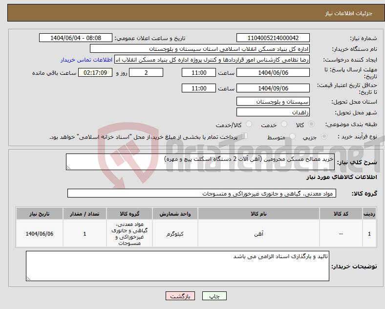Click the تعداد / مقدار column header
The width and height of the screenshot is (385, 309).
tap(85, 214)
